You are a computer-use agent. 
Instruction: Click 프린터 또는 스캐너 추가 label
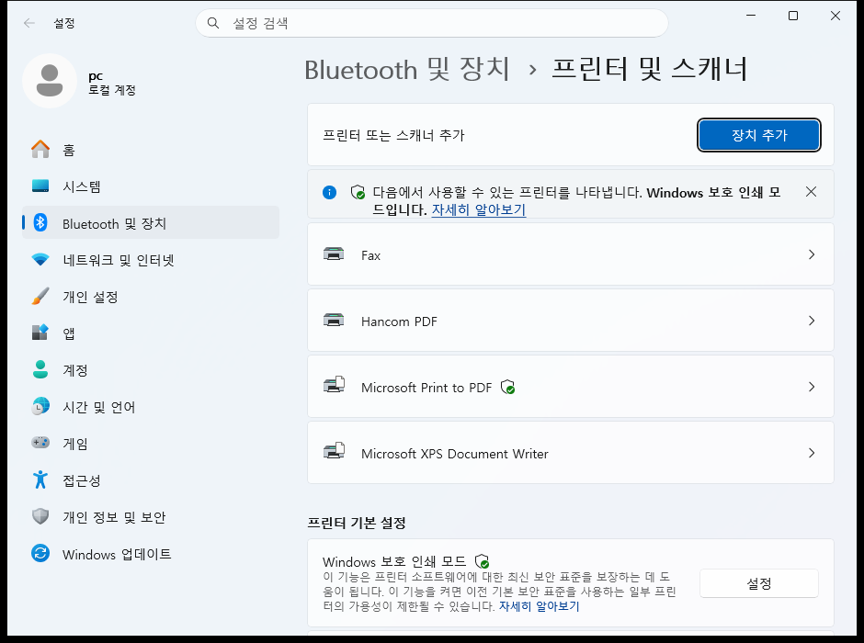[x=393, y=135]
